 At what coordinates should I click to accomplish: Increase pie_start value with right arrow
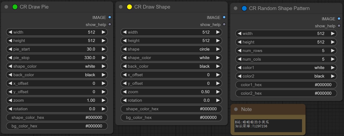point(103,49)
